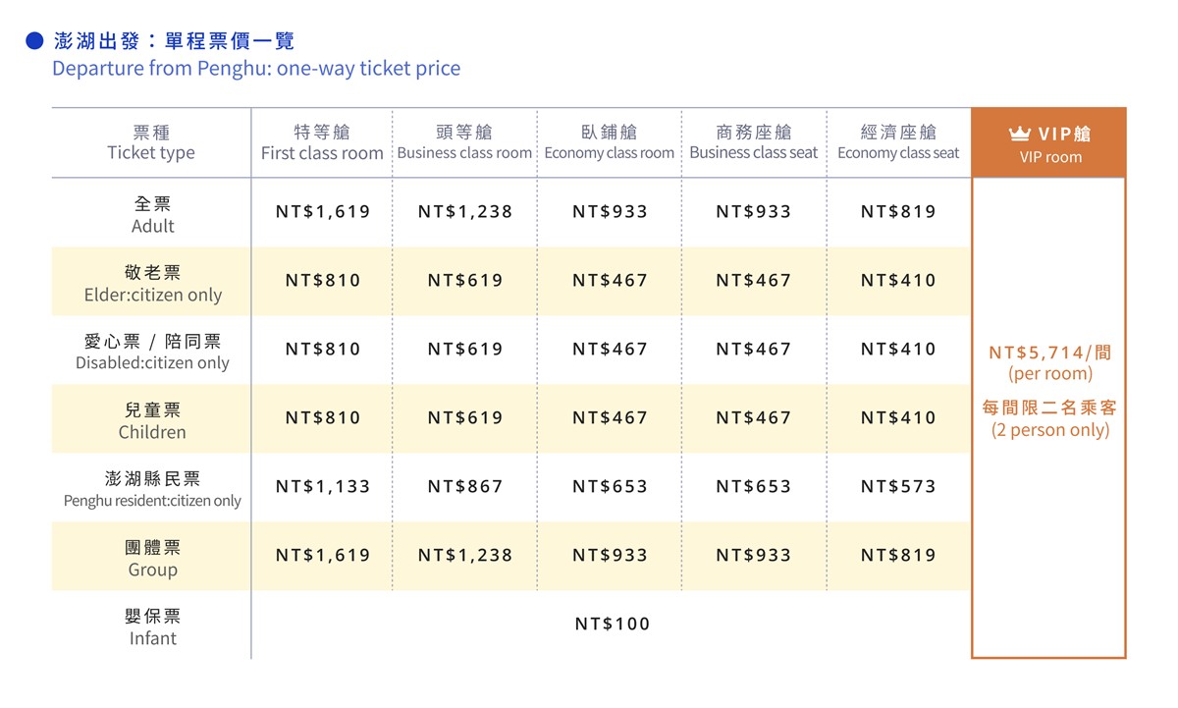
Task: Select the VIP room header cell
Action: (x=1049, y=143)
